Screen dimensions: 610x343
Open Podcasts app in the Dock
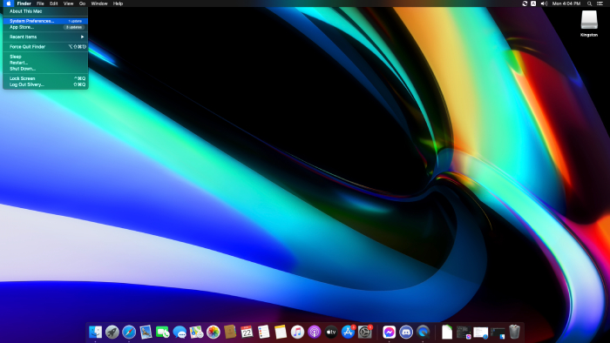pos(315,333)
